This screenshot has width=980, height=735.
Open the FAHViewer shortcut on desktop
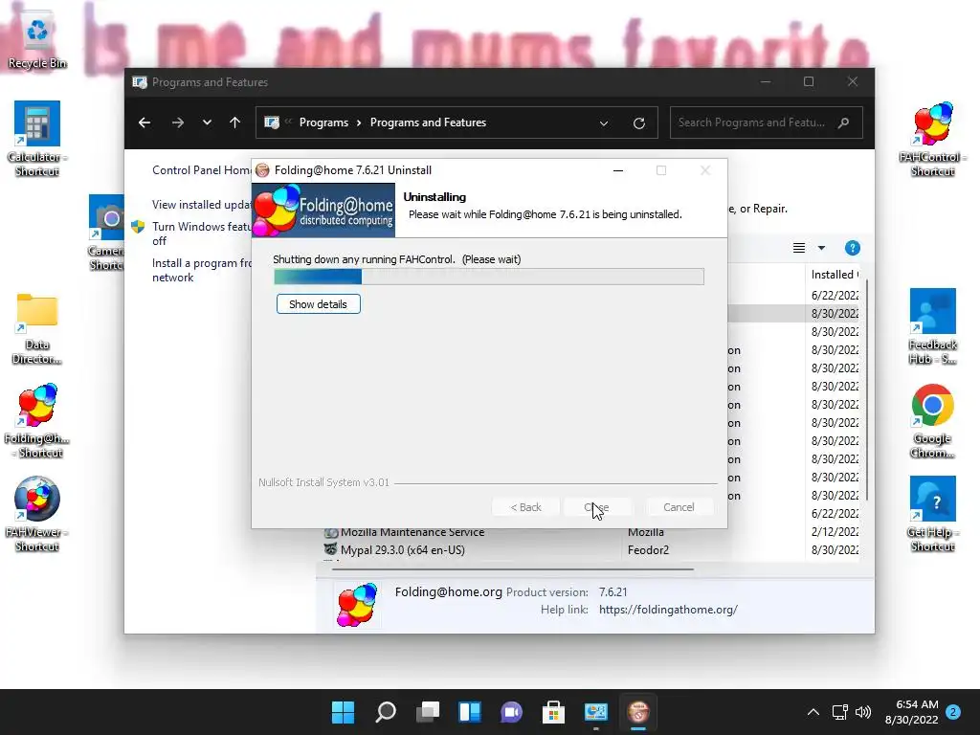pyautogui.click(x=37, y=514)
